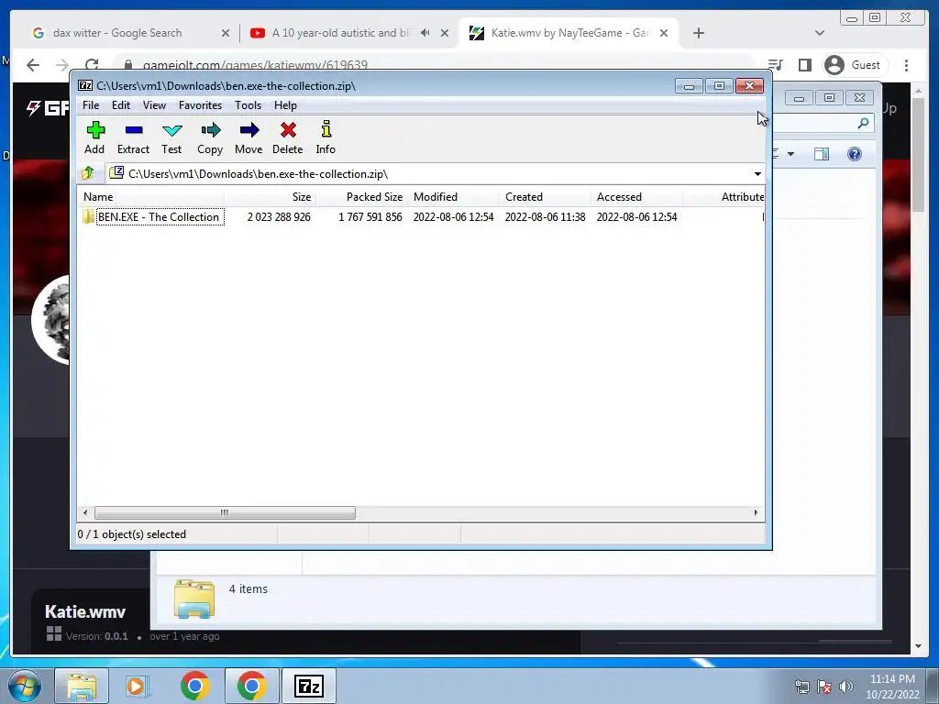Open the Edit menu
This screenshot has width=939, height=704.
(x=121, y=105)
